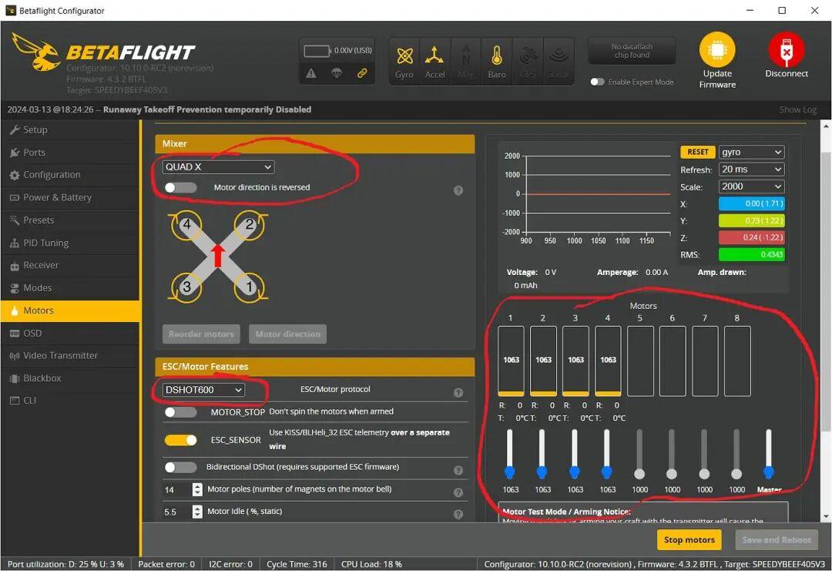Toggle Motor direction is reversed

[180, 187]
